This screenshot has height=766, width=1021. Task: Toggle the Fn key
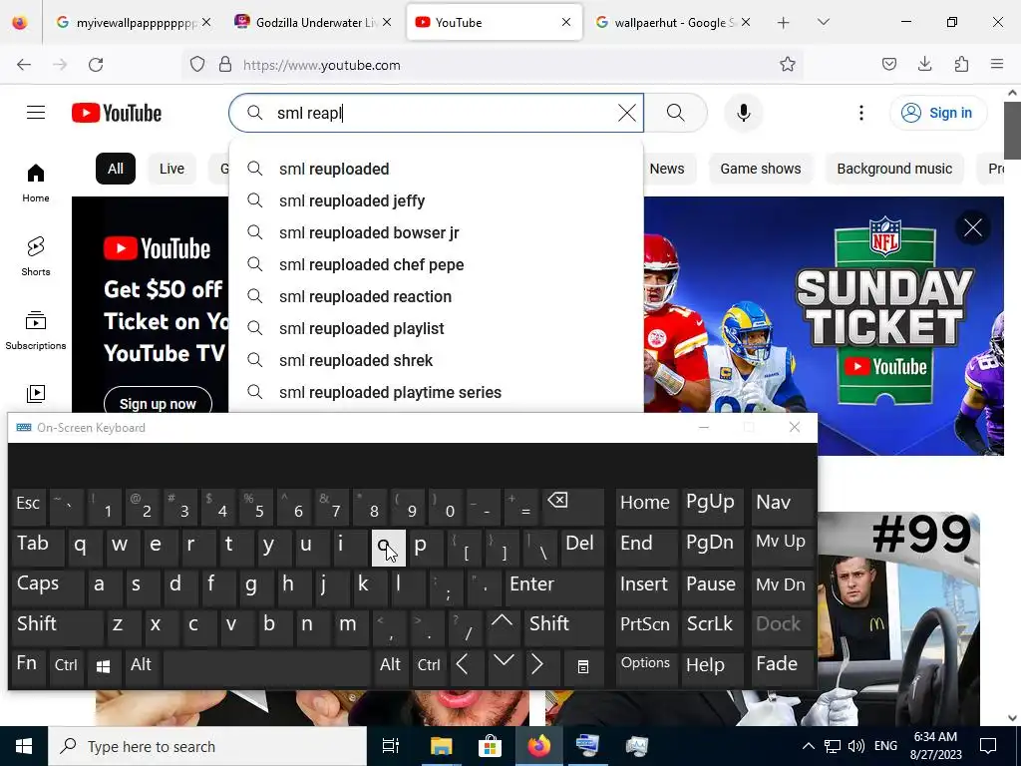(27, 665)
